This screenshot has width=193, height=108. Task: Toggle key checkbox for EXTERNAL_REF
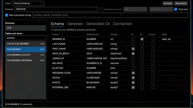[x=142, y=87]
